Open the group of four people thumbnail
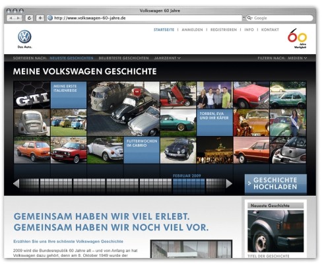The width and height of the screenshot is (324, 264). [214, 95]
